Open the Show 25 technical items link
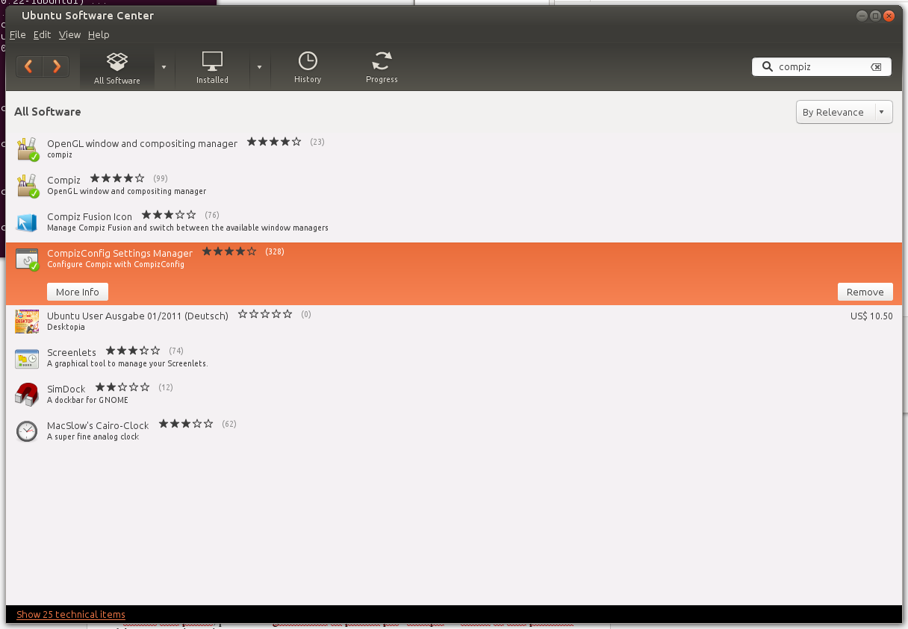This screenshot has height=629, width=908. (71, 614)
